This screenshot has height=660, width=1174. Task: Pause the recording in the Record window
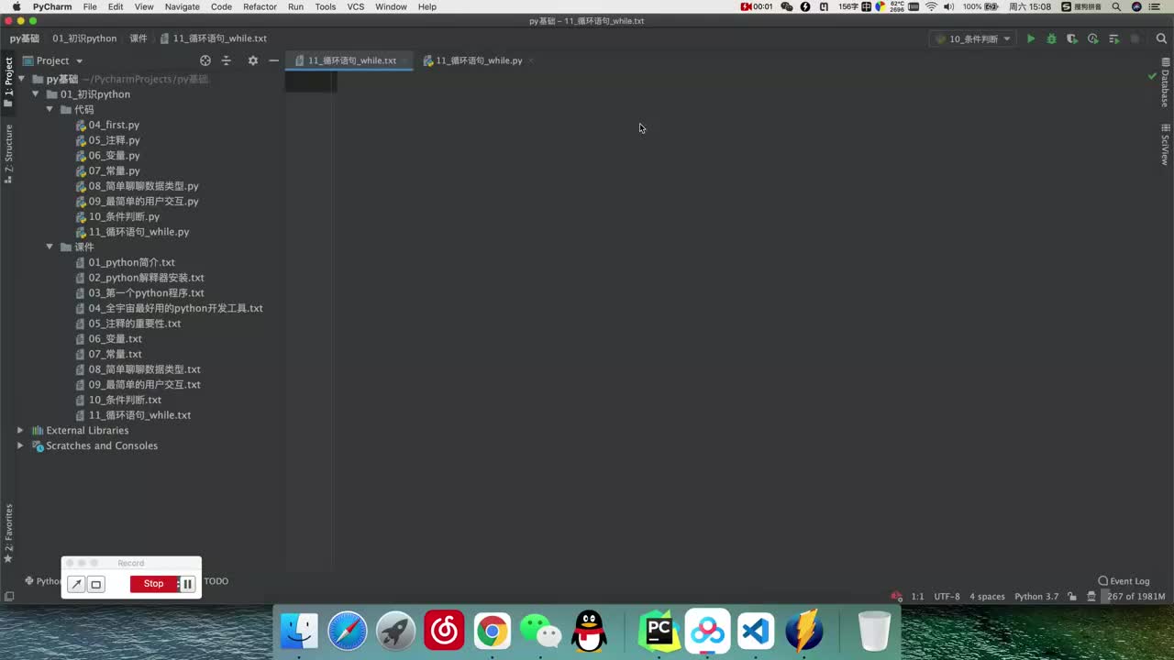click(x=187, y=584)
